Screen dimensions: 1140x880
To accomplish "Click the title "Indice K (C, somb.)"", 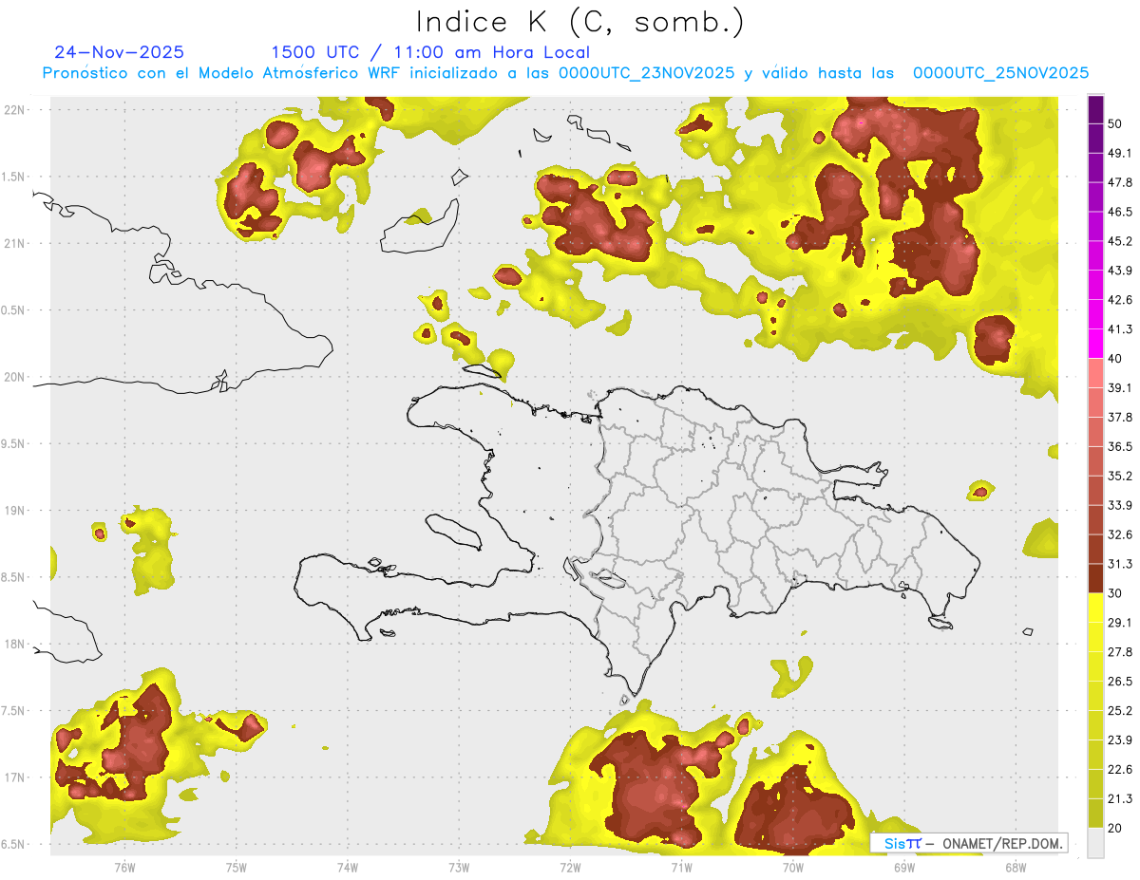I will (579, 22).
